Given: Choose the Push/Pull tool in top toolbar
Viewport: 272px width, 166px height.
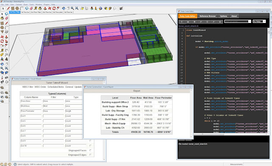Looking at the screenshot, I should [45, 9].
